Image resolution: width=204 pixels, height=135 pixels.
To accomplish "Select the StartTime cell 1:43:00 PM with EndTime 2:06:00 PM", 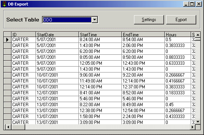I will coord(100,45).
